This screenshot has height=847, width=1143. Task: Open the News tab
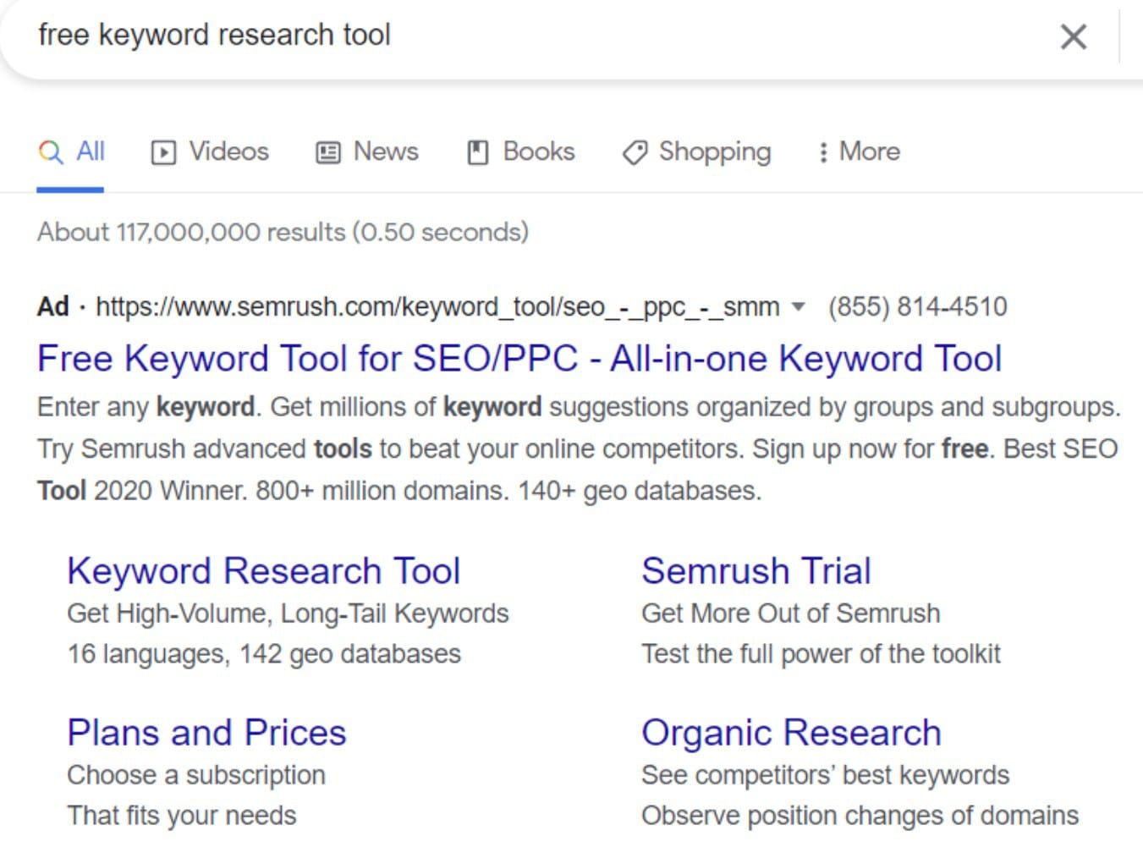367,152
